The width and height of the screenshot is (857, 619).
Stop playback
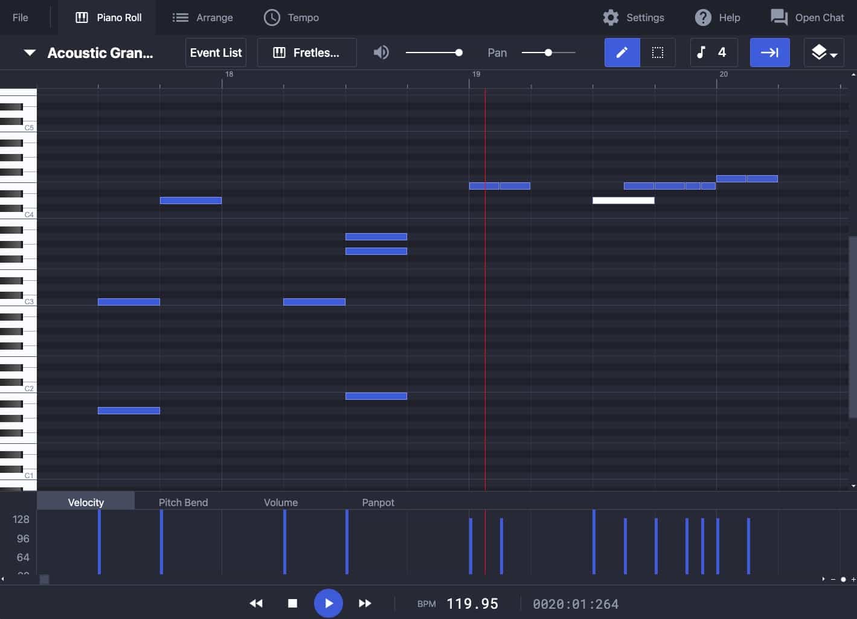coord(293,603)
